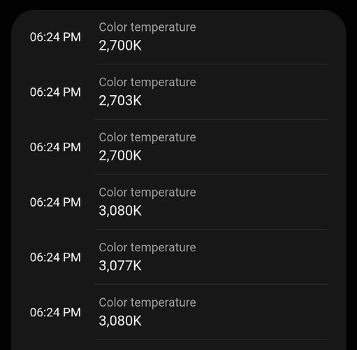Click the label above 3,080K following 2,700K

pos(147,192)
